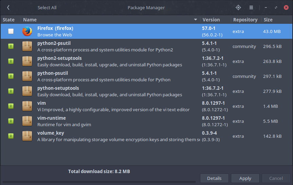Viewport: 293px width, 185px height.
Task: Sort by Repository column header
Action: pos(245,20)
